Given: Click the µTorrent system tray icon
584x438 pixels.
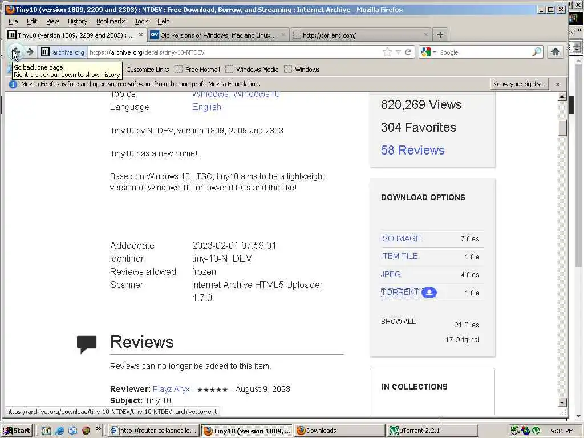Looking at the screenshot, I should [536, 431].
